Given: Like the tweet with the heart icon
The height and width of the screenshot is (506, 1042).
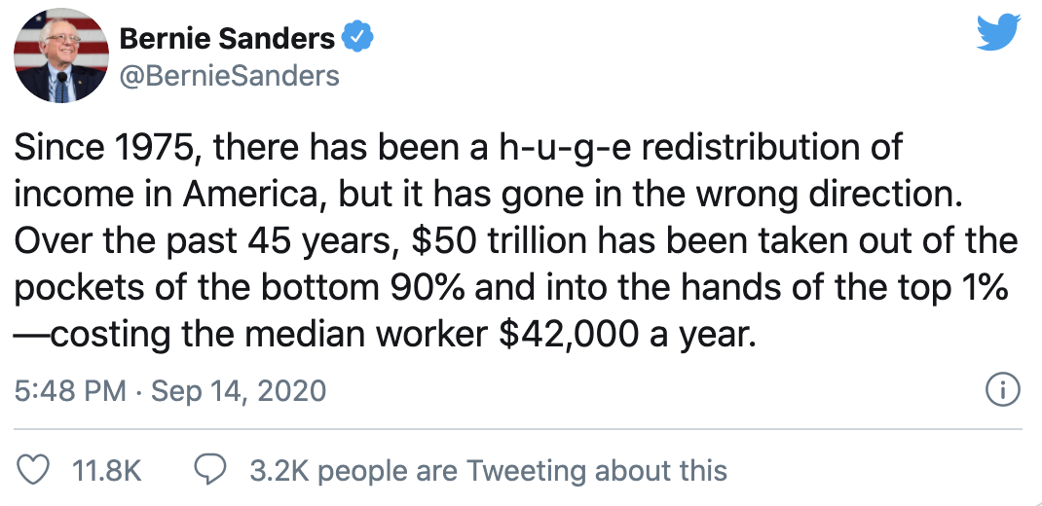Looking at the screenshot, I should (x=35, y=471).
